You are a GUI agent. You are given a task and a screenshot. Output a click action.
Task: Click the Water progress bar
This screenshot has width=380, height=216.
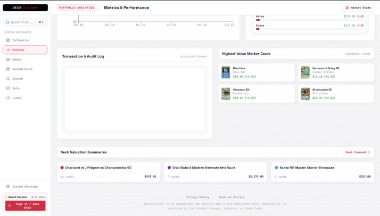[310, 20]
